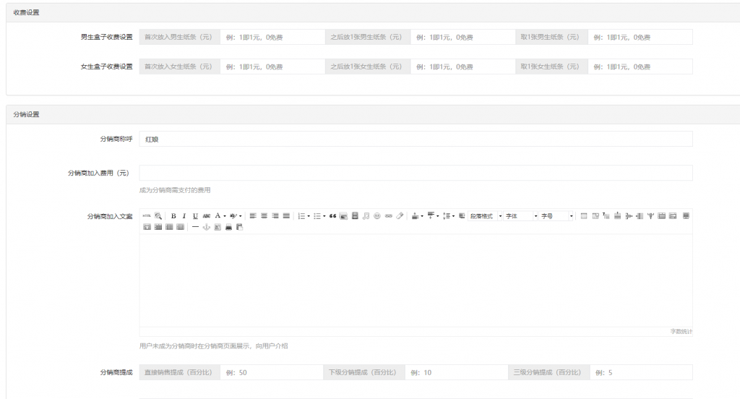Expand space before paragraph options
Screen dimensions: 740x399
[422, 216]
